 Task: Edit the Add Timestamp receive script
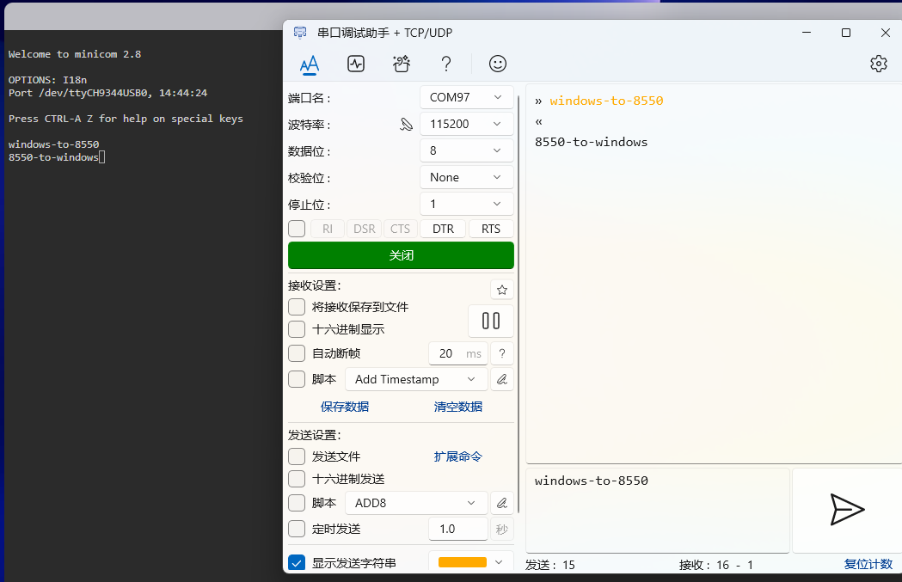502,379
